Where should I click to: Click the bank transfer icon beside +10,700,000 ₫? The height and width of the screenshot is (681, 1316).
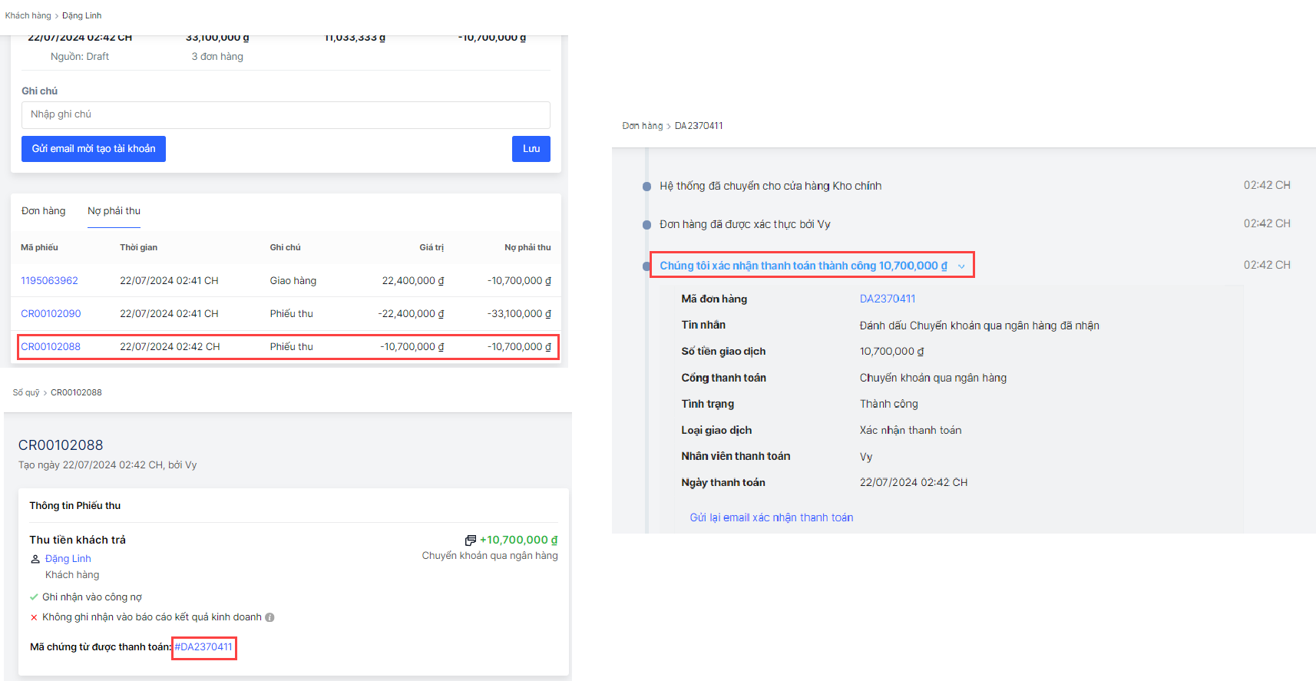click(470, 541)
